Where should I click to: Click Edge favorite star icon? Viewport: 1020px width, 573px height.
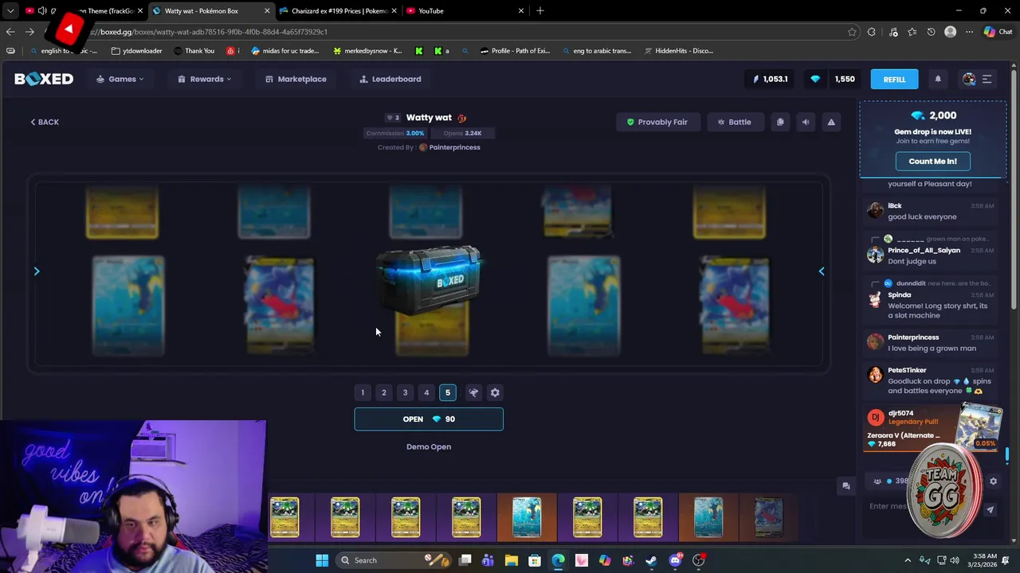(852, 32)
